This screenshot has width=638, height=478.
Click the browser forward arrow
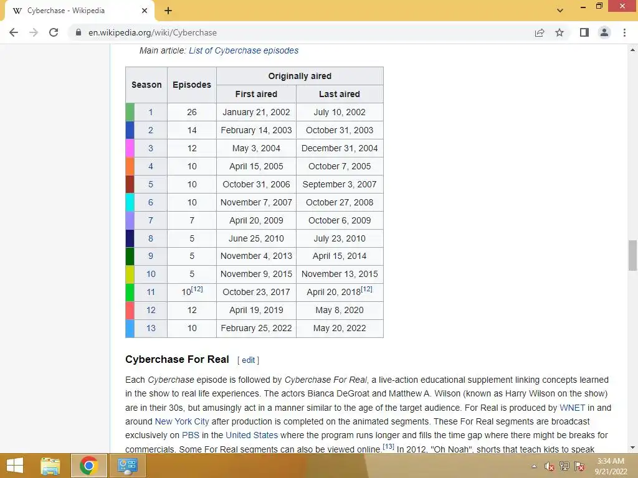34,32
